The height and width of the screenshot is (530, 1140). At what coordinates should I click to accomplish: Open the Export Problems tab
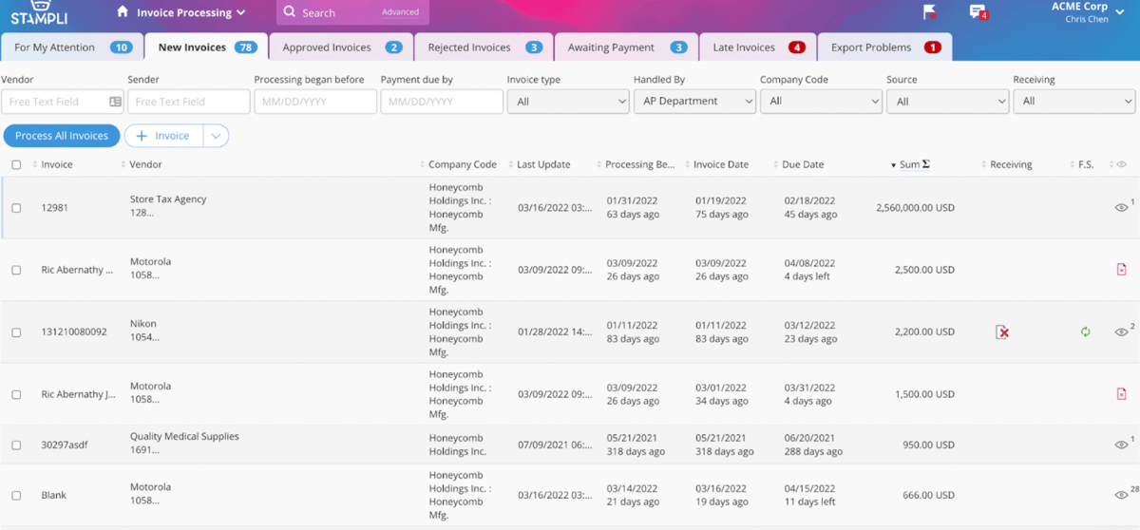click(884, 47)
